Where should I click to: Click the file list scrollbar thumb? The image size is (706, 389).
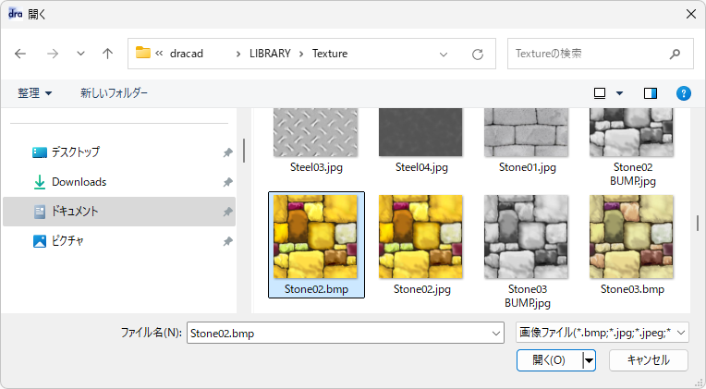698,224
